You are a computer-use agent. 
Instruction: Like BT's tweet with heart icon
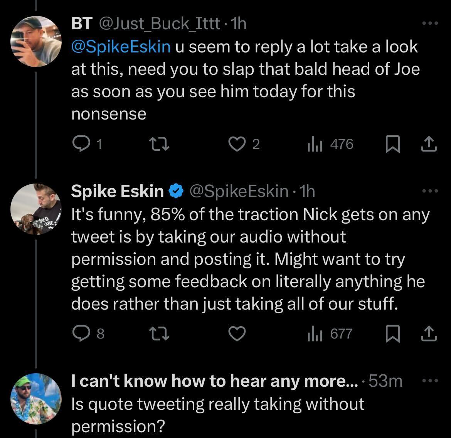point(237,144)
